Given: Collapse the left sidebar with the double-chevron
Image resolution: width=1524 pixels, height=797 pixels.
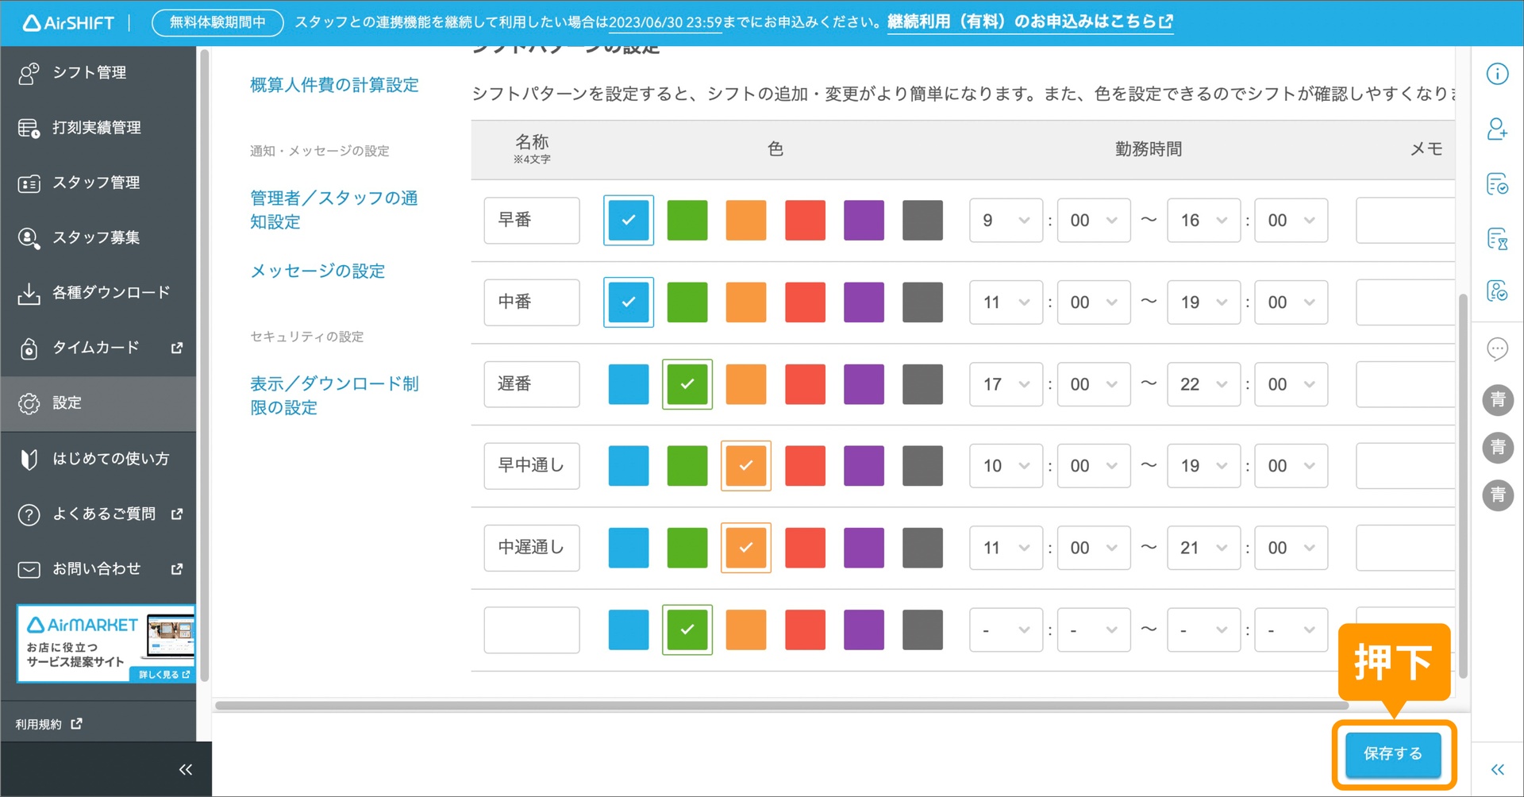Looking at the screenshot, I should (185, 768).
